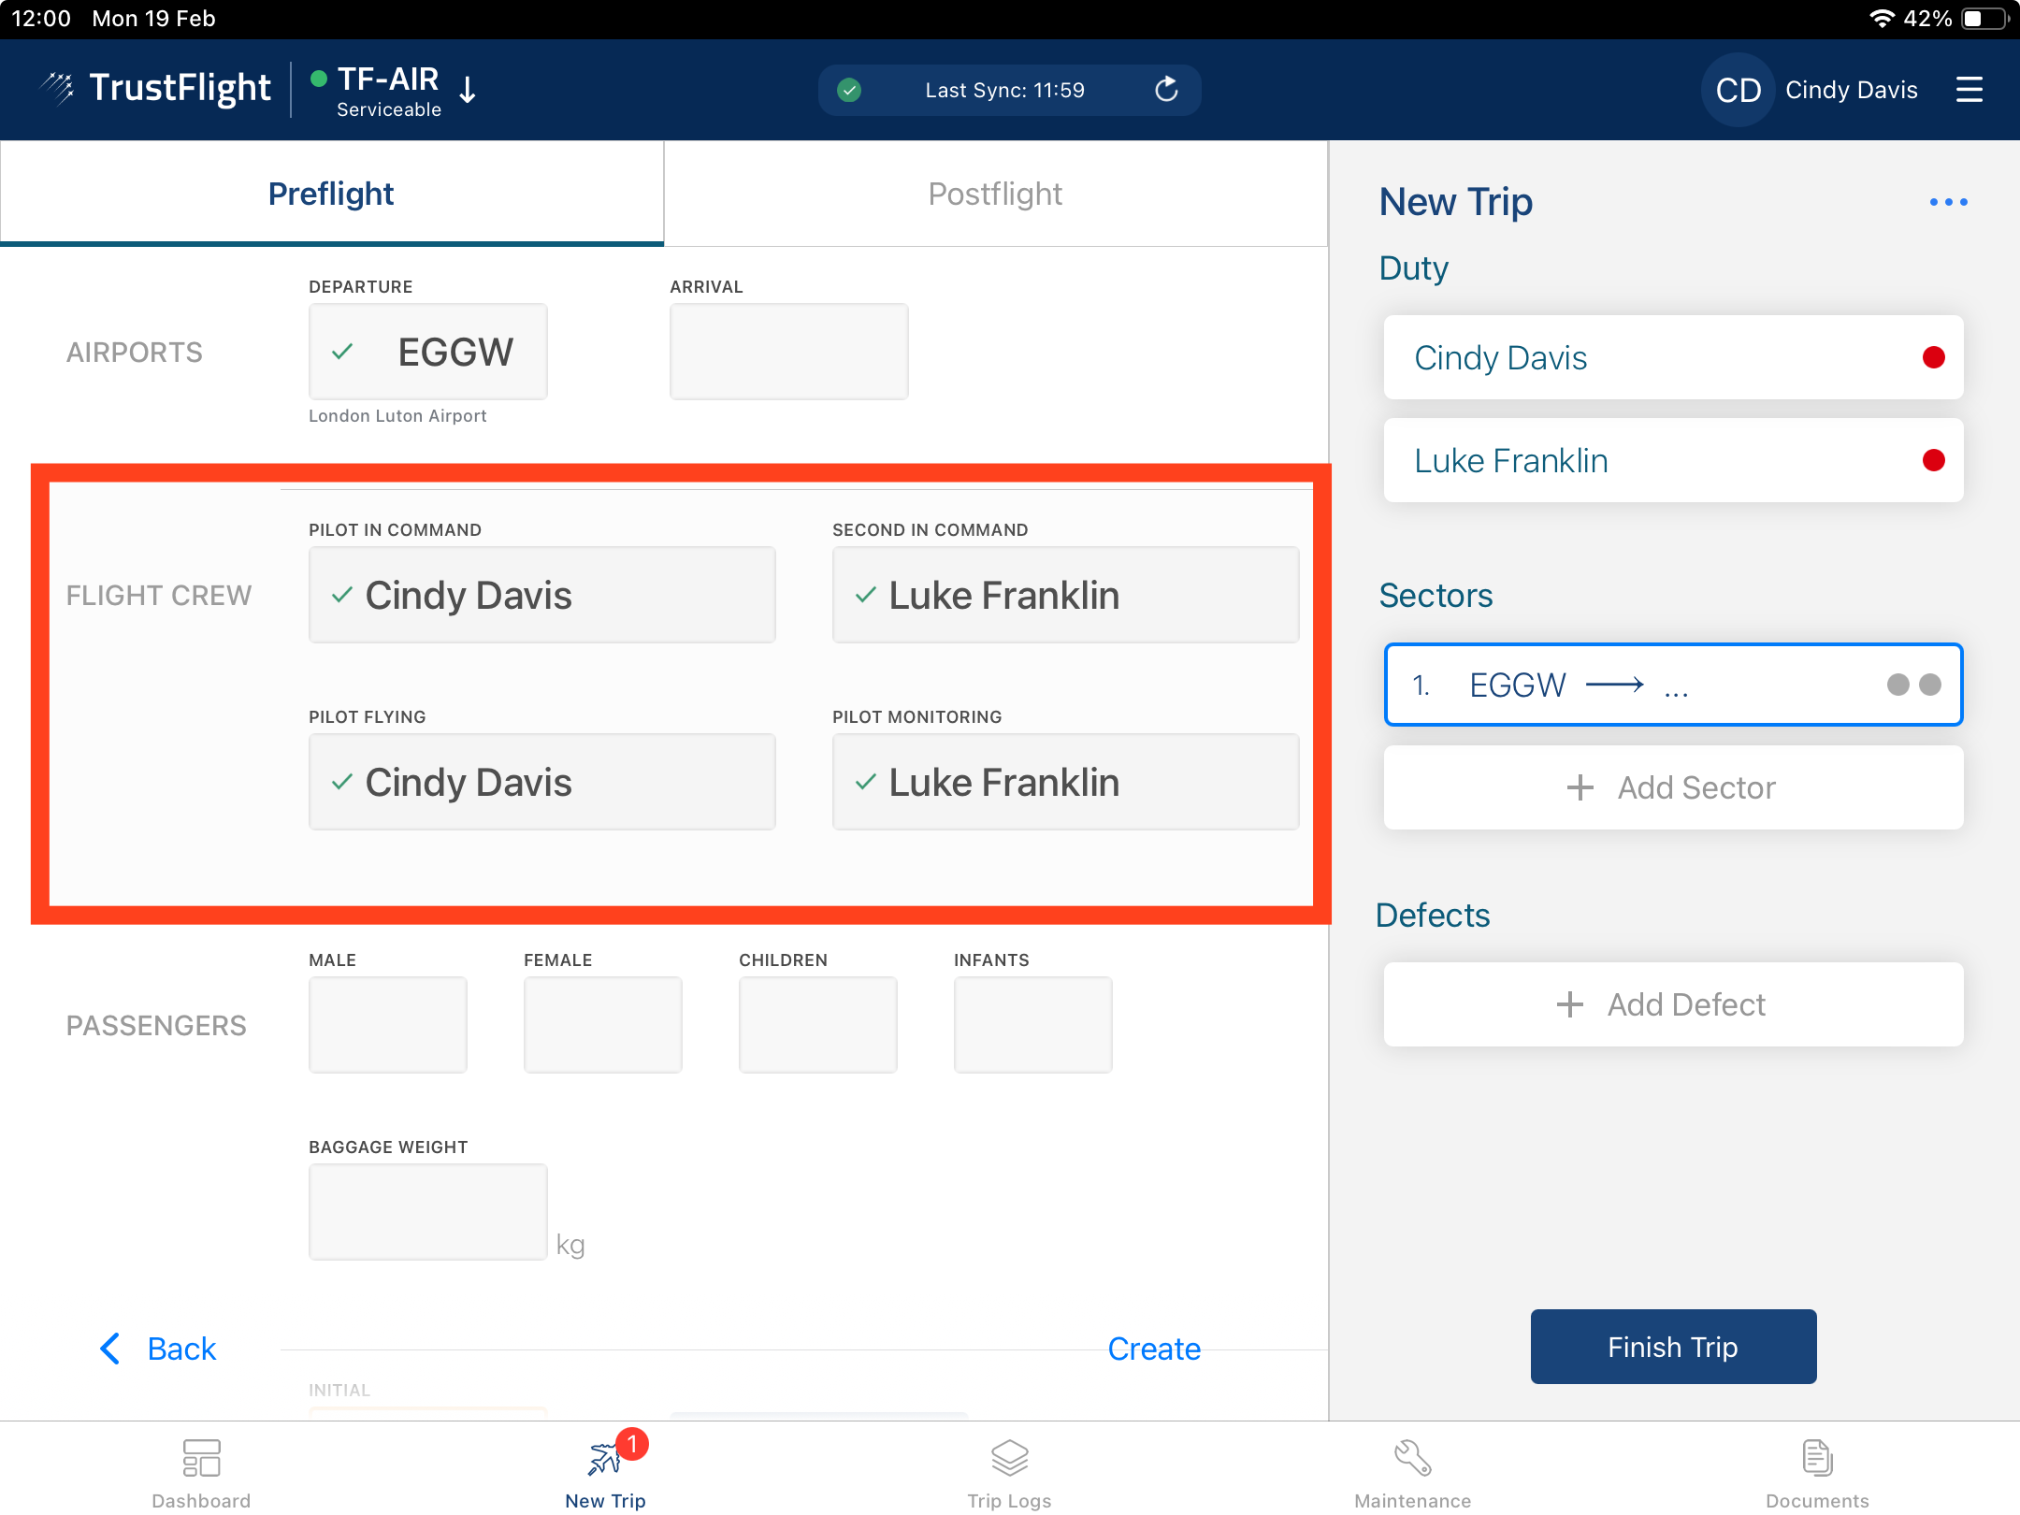Open New Trip three-dots options
The width and height of the screenshot is (2020, 1515).
tap(1948, 202)
